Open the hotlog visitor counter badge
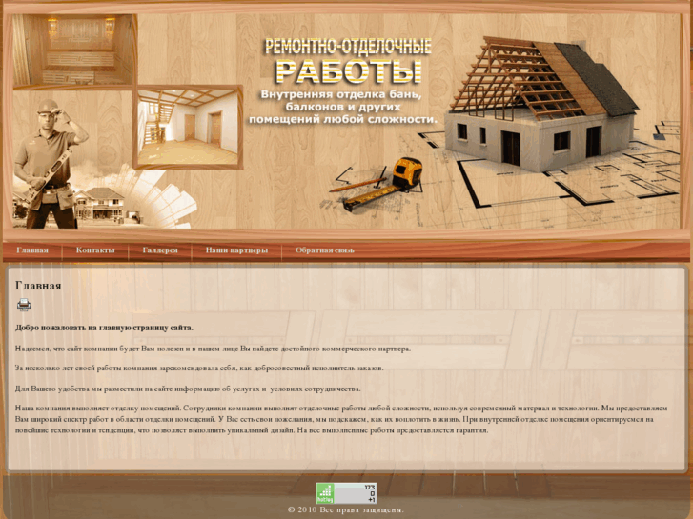 pyautogui.click(x=346, y=493)
